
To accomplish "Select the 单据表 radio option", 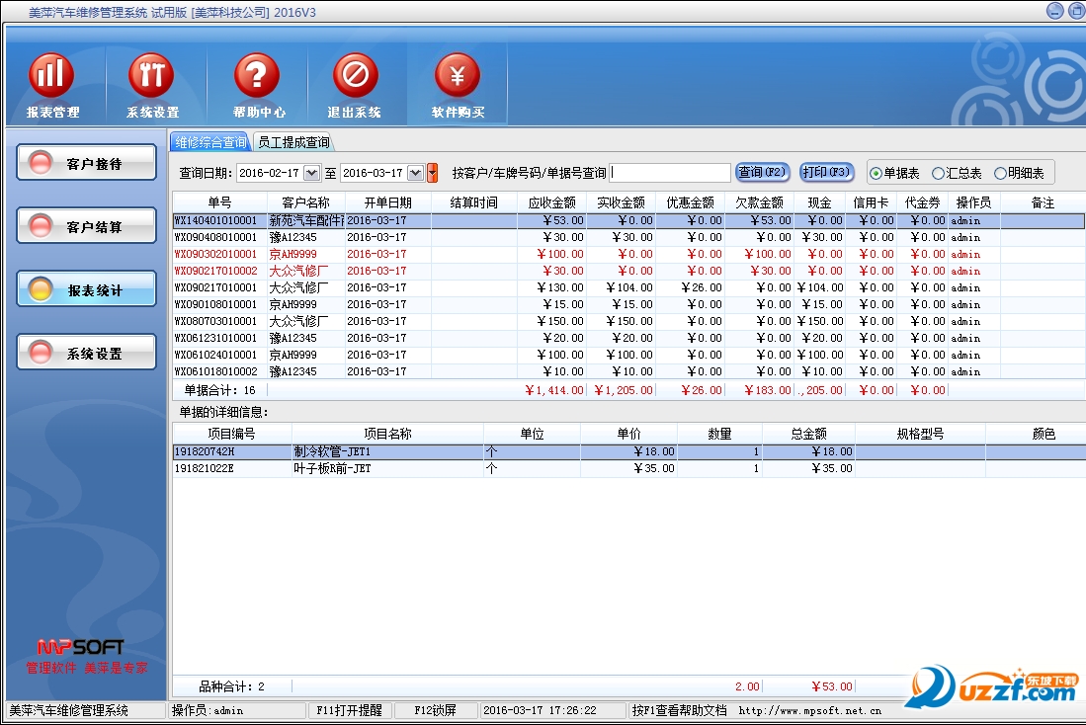I will (876, 174).
